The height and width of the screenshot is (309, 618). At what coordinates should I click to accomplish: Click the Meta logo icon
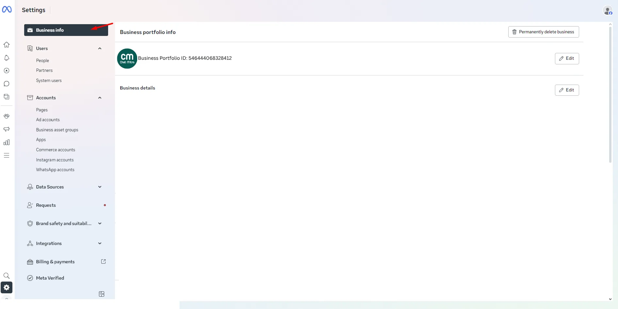(7, 9)
